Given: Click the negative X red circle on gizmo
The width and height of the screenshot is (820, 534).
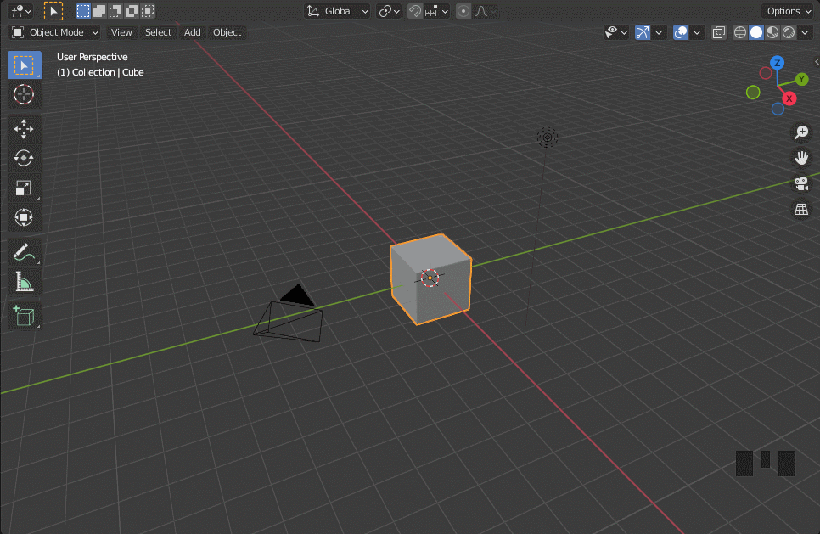Looking at the screenshot, I should [x=766, y=73].
